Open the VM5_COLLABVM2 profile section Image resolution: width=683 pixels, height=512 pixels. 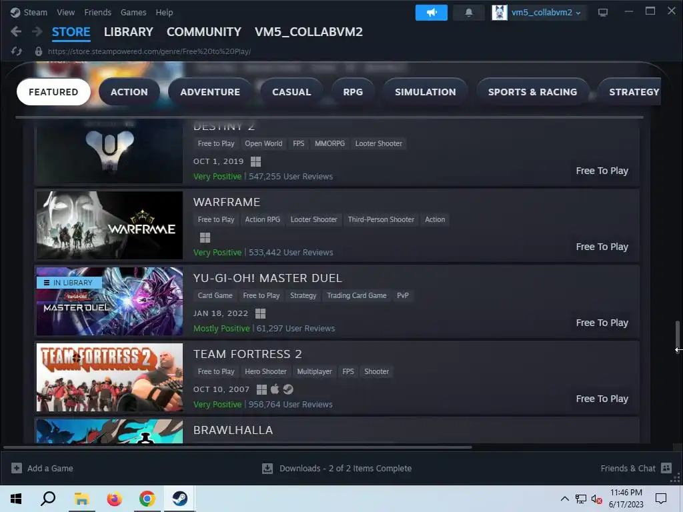(x=308, y=32)
